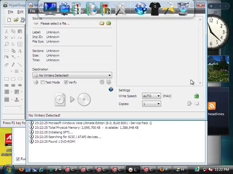Select the HyperSnap rectangular selection tool
Screen dimensions: 233x174
[6, 51]
